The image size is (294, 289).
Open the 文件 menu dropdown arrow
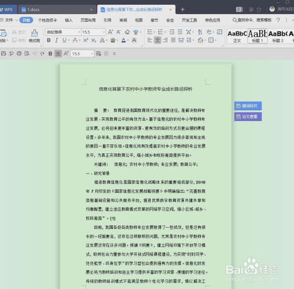click(x=16, y=20)
